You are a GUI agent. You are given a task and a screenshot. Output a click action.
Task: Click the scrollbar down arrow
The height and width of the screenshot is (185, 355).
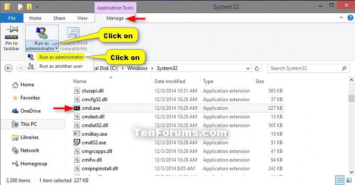(x=351, y=172)
